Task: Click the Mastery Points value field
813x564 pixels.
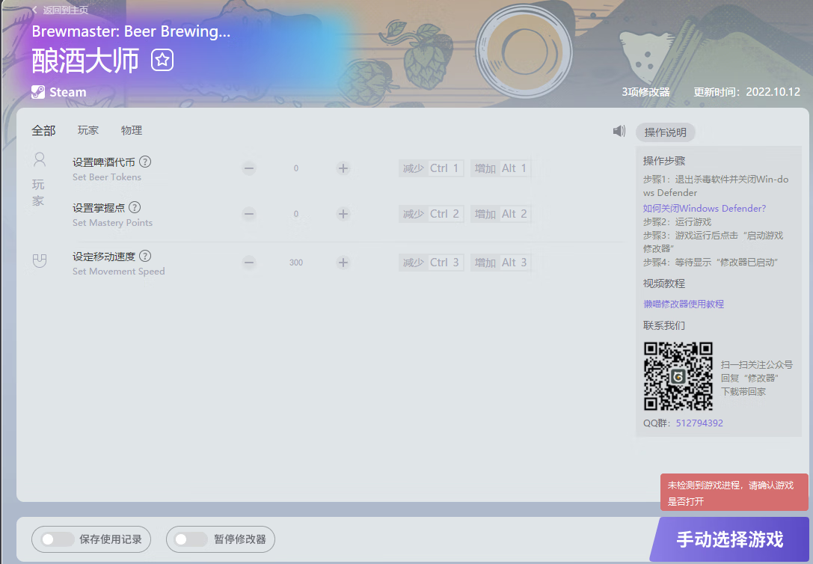Action: point(296,214)
